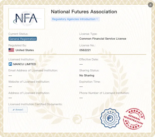
Task: Click the United States flag icon
Action: [11, 50]
